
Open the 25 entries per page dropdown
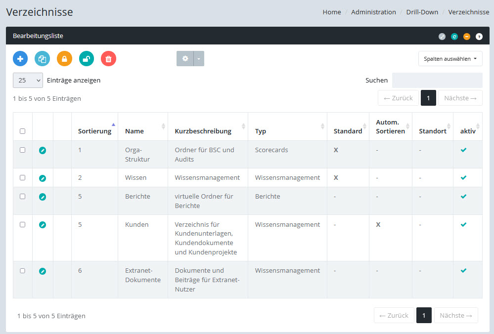28,80
